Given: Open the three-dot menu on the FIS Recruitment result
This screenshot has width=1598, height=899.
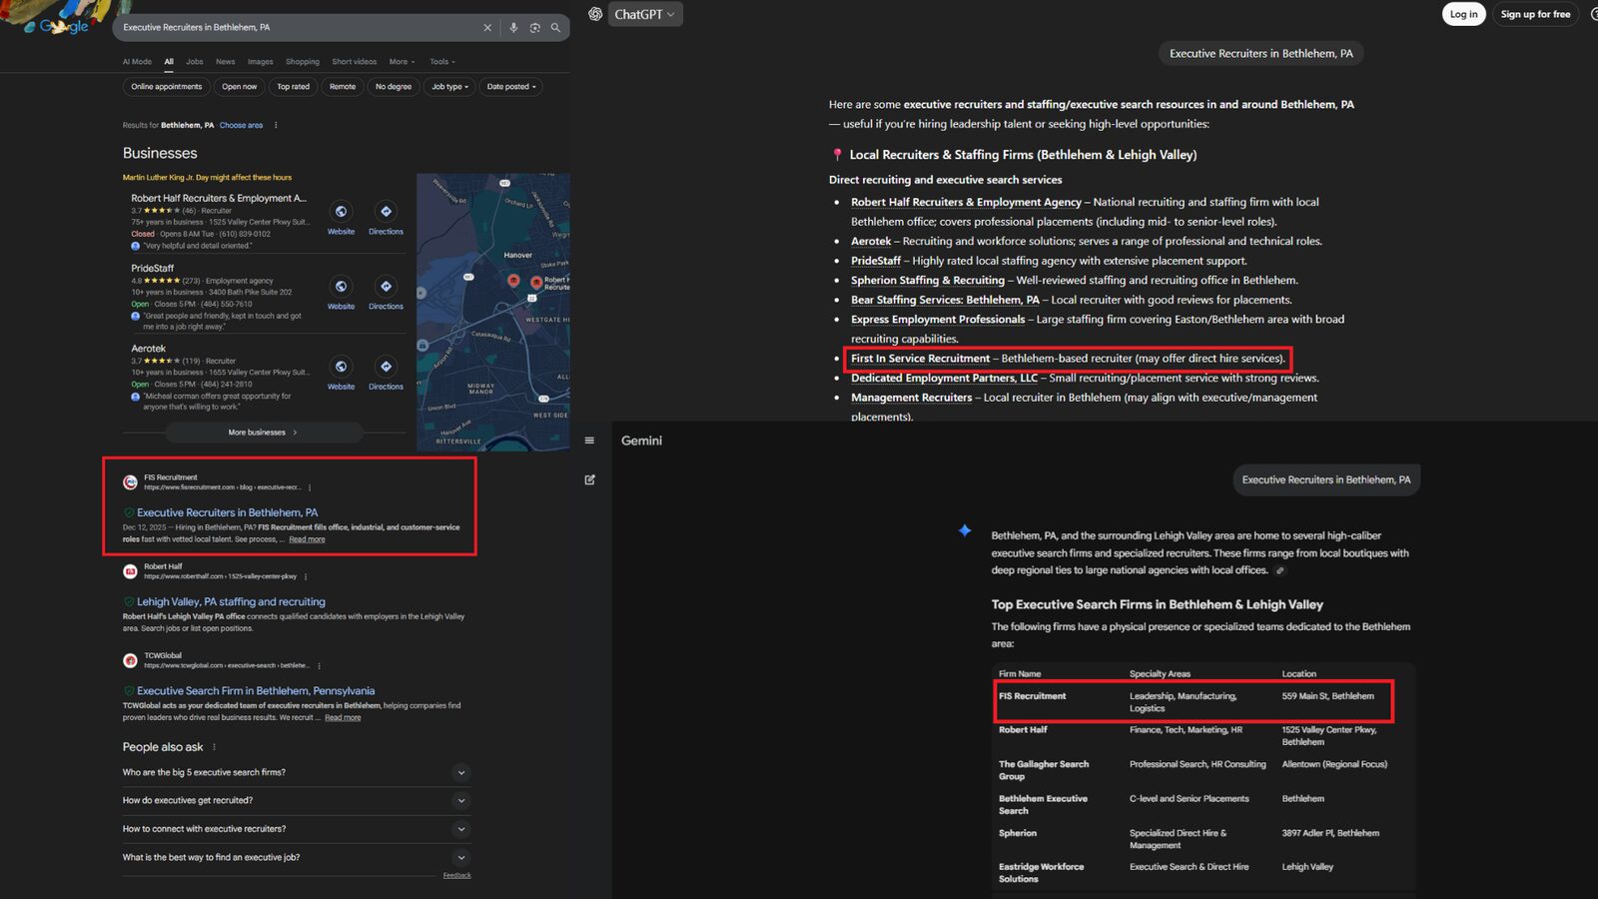Looking at the screenshot, I should [310, 487].
